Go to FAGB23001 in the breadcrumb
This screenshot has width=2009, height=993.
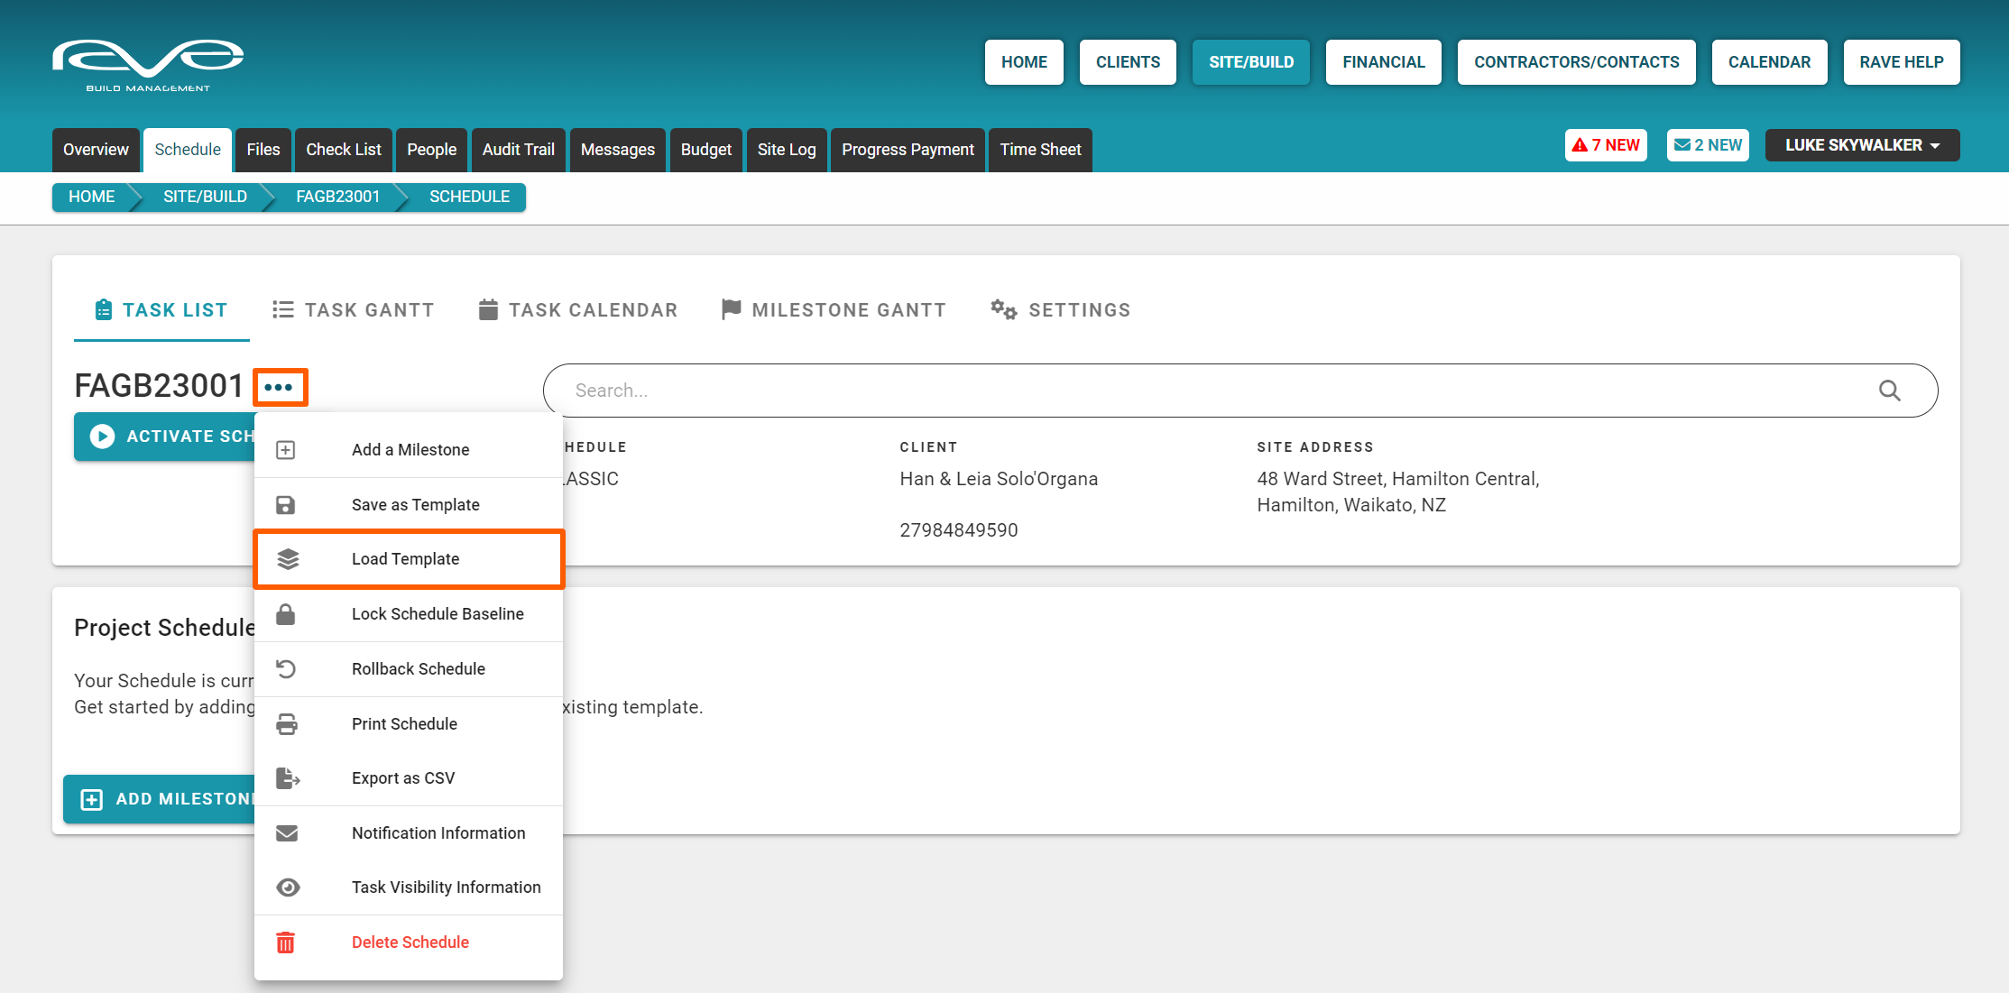pyautogui.click(x=337, y=197)
